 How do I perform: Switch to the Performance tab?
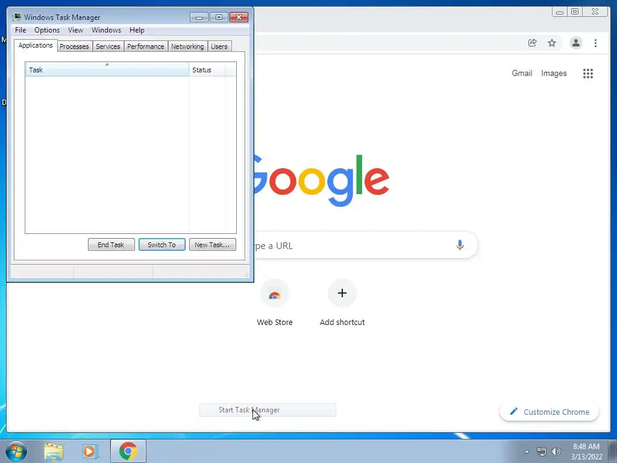[x=146, y=46]
